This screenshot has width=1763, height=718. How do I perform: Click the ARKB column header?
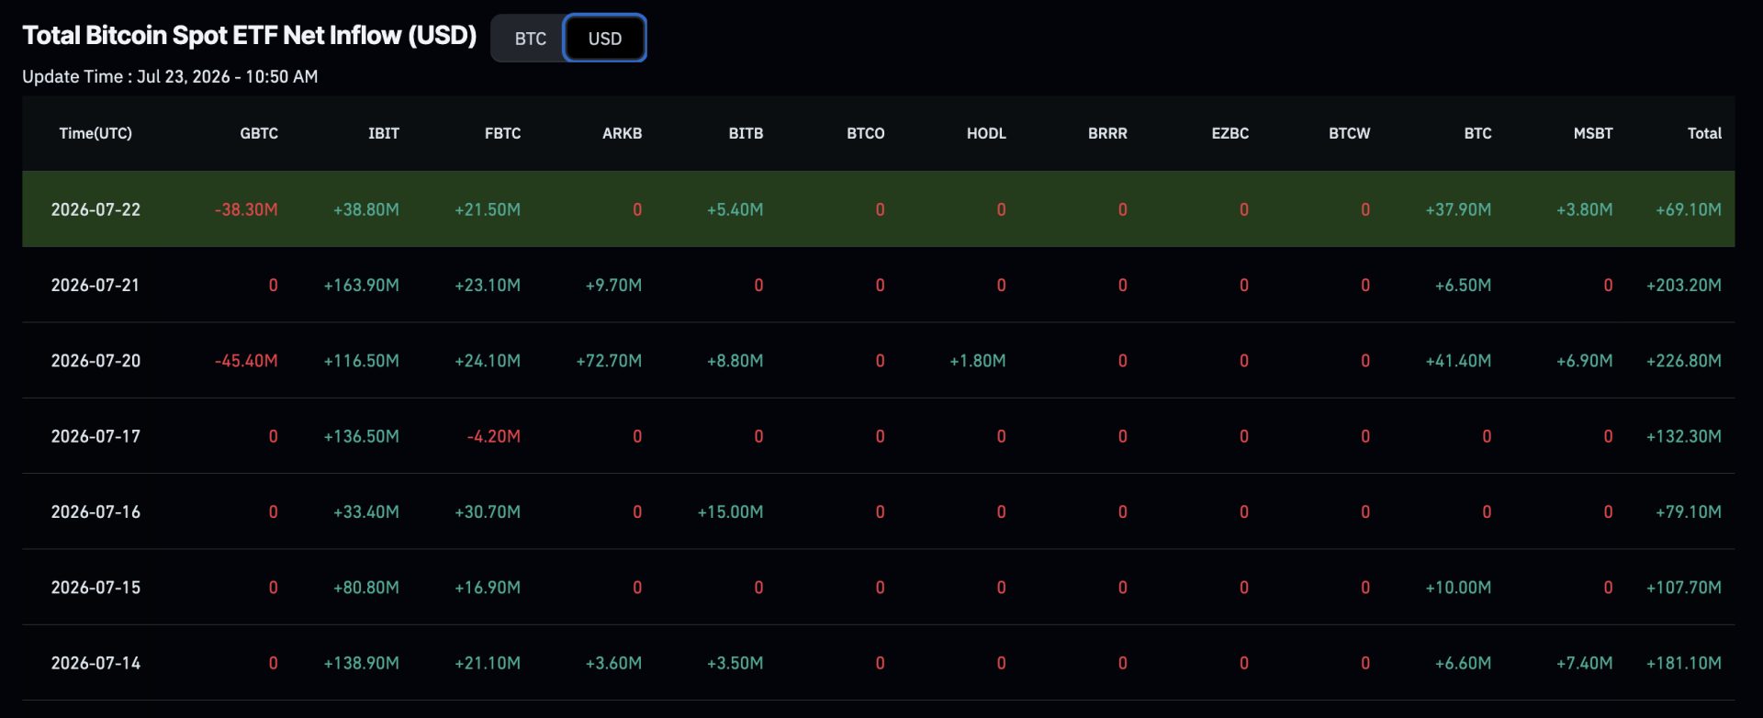(x=622, y=133)
